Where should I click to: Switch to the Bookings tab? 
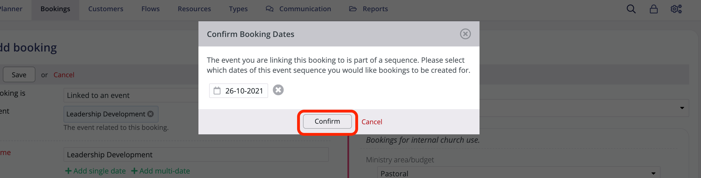tap(55, 9)
